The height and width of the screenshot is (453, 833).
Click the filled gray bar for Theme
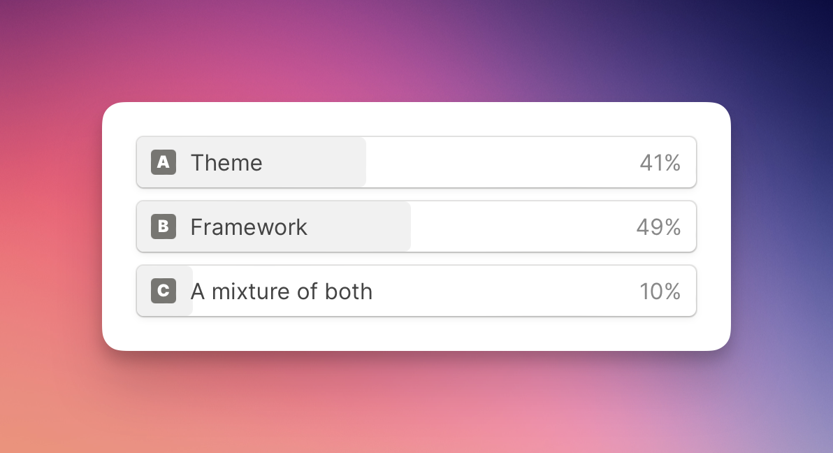point(252,162)
